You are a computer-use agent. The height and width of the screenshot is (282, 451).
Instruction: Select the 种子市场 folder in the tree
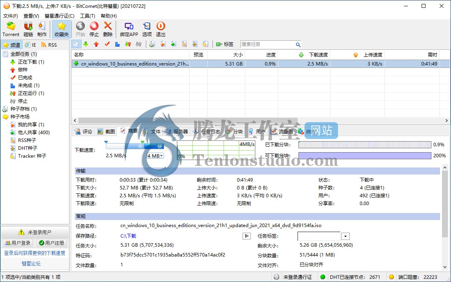point(20,116)
